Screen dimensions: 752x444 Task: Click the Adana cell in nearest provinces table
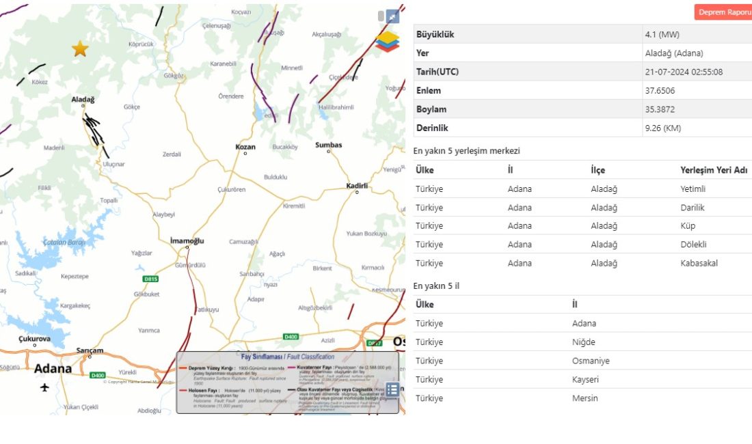coord(584,323)
